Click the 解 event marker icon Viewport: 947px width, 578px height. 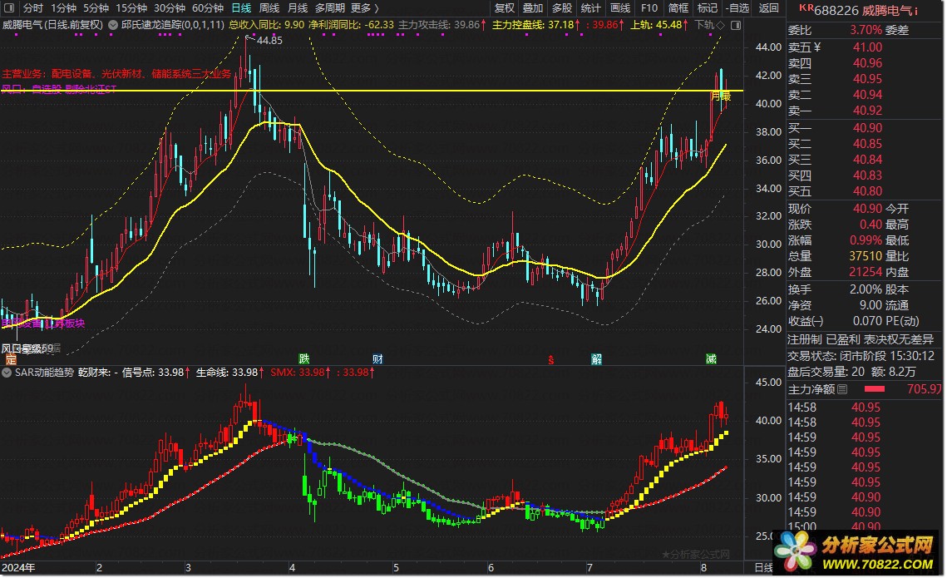(597, 359)
